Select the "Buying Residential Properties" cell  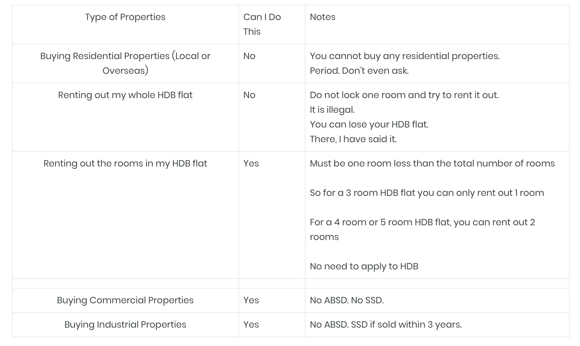point(125,63)
